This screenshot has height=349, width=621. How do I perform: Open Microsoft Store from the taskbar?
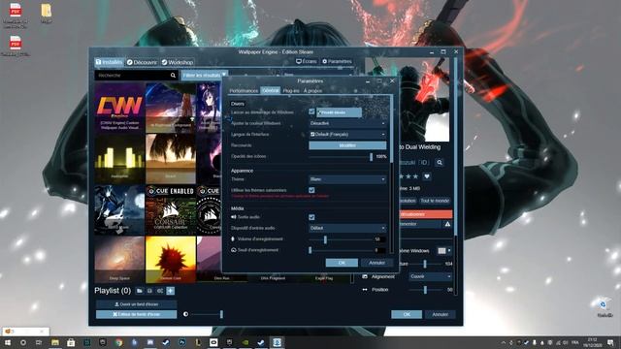tap(71, 342)
